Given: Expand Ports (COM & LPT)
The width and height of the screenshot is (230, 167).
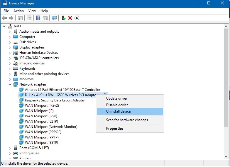Looking at the screenshot, I should pyautogui.click(x=10, y=148).
